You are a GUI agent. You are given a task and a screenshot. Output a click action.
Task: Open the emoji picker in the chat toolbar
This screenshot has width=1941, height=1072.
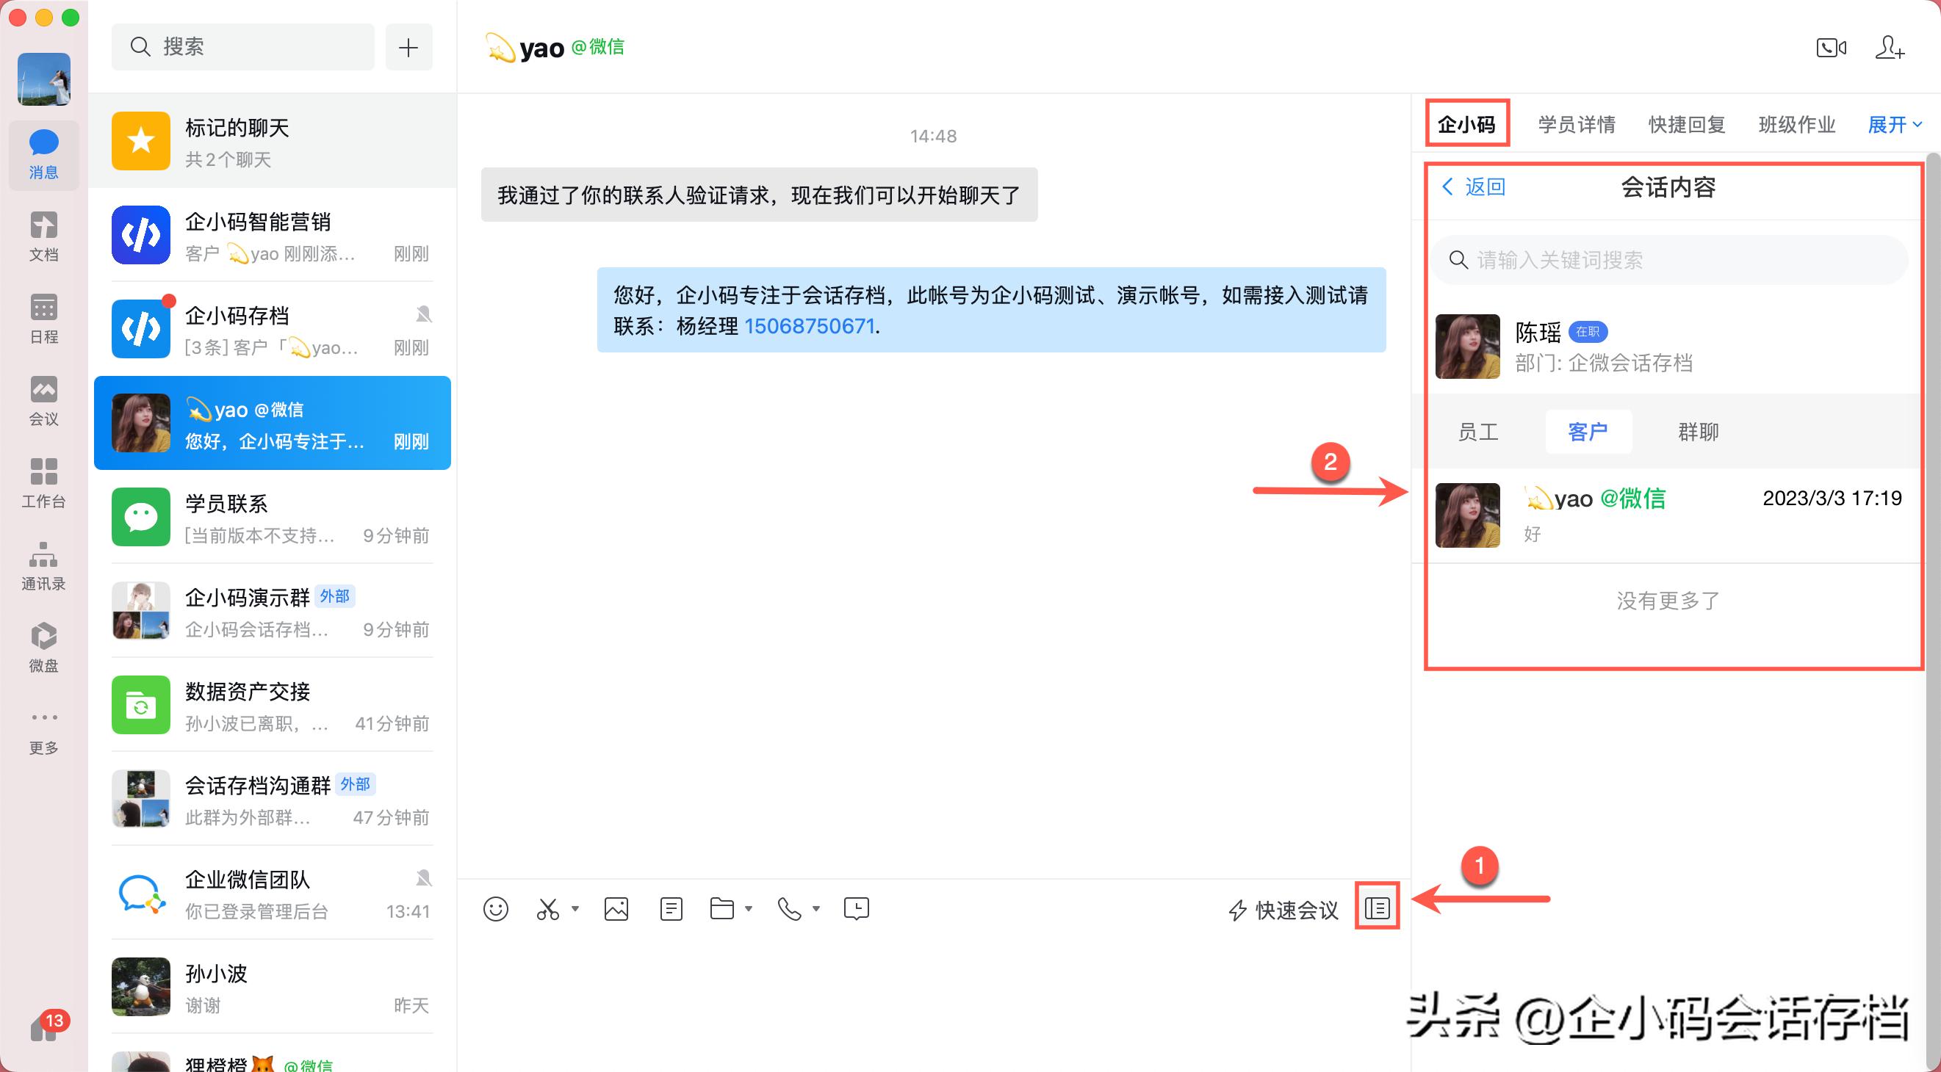pos(497,909)
